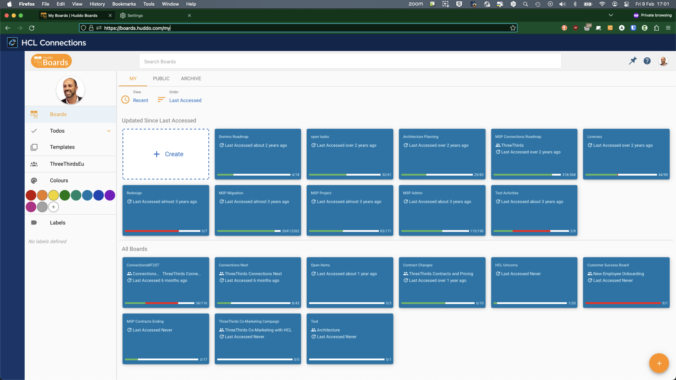Open the help question mark icon
This screenshot has height=380, width=676.
coord(647,61)
